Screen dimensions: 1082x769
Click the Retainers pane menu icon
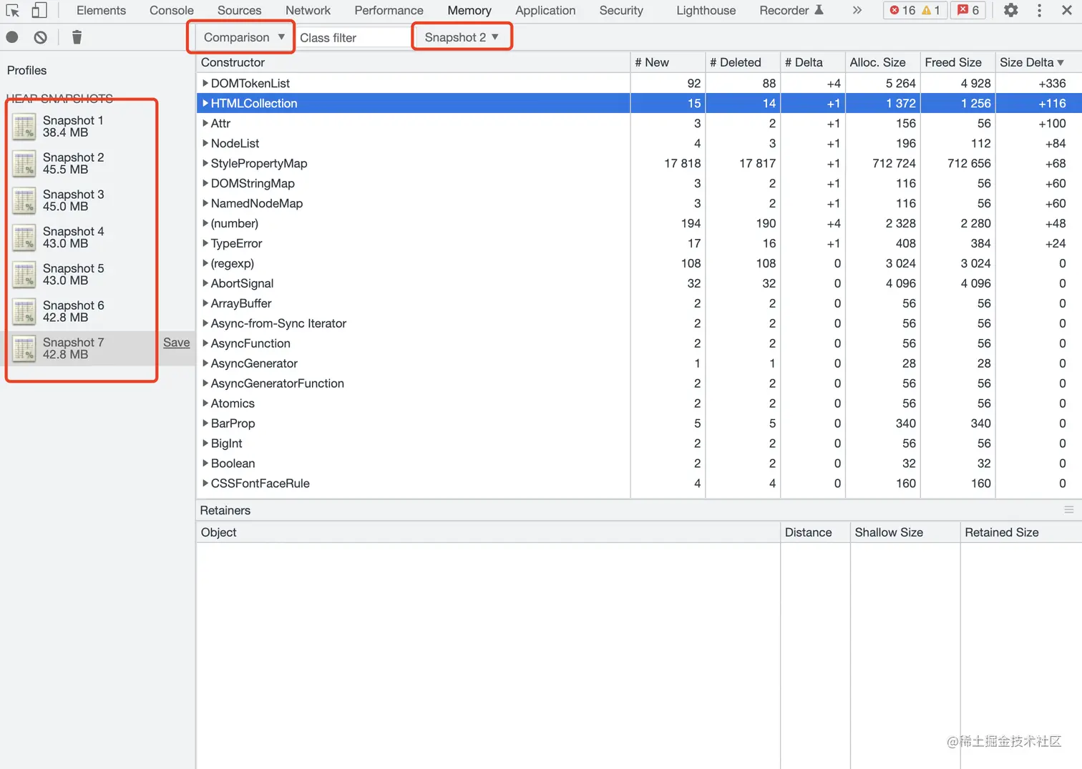[1069, 510]
